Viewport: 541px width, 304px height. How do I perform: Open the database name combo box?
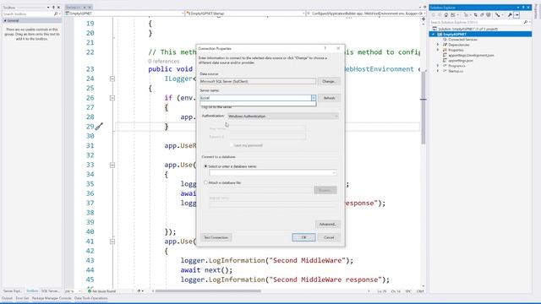click(x=273, y=172)
